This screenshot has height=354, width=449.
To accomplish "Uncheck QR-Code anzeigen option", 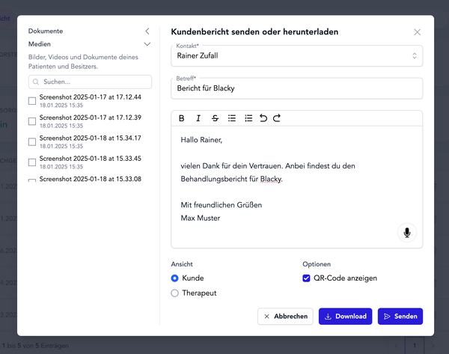I will pyautogui.click(x=306, y=278).
